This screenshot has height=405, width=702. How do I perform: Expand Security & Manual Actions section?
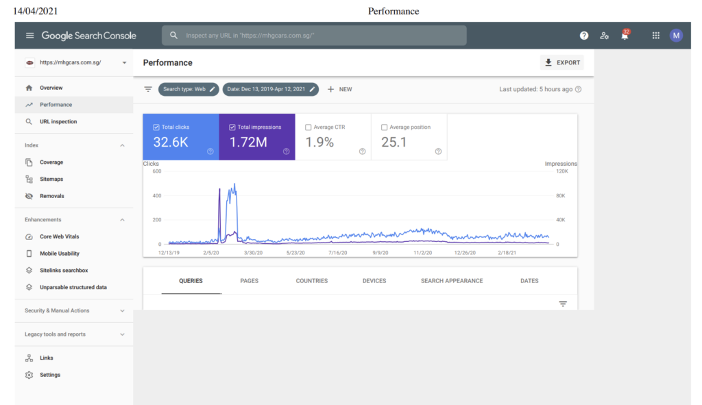tap(122, 310)
